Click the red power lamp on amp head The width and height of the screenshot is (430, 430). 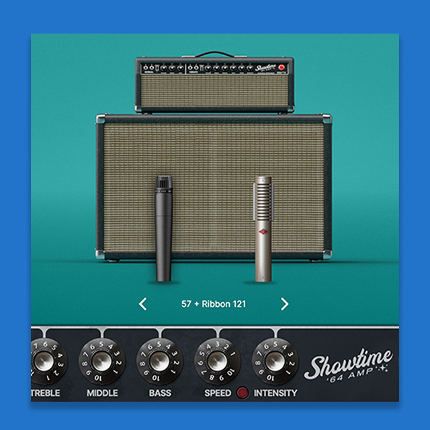(282, 68)
